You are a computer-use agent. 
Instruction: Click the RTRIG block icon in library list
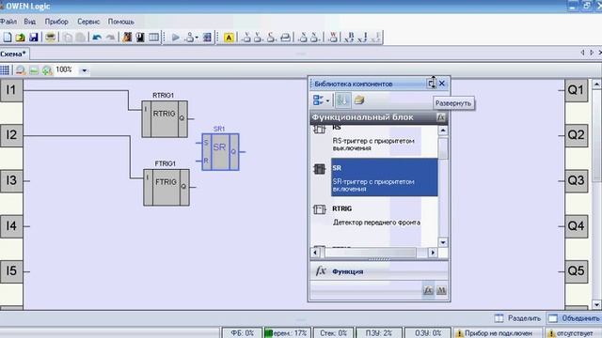[320, 209]
